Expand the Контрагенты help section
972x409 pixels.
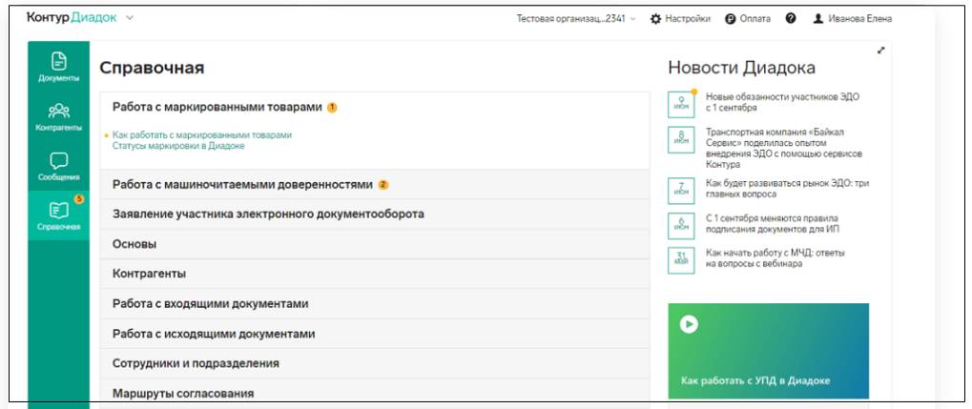click(375, 274)
